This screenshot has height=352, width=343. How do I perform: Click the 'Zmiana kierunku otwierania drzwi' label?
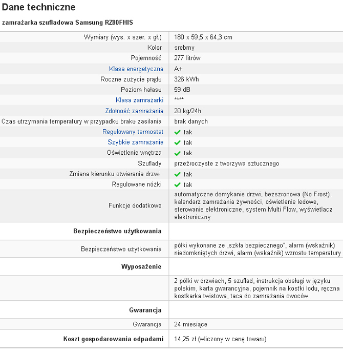click(114, 174)
